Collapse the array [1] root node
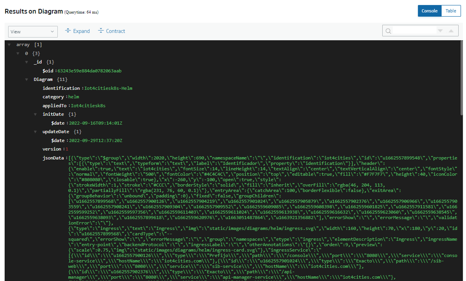 (x=9, y=45)
